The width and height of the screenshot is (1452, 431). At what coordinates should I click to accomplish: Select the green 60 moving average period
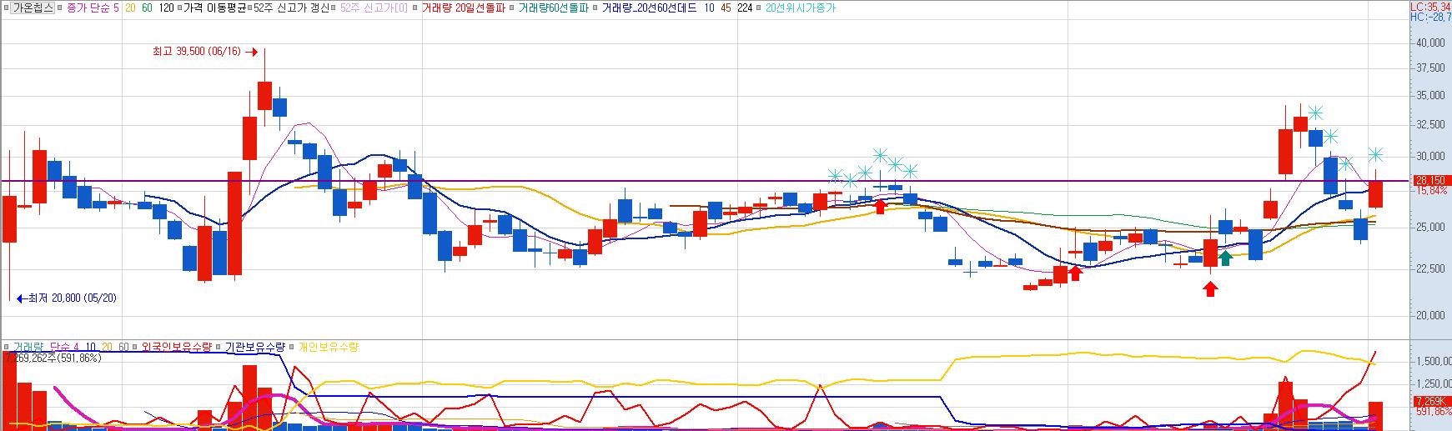(147, 8)
